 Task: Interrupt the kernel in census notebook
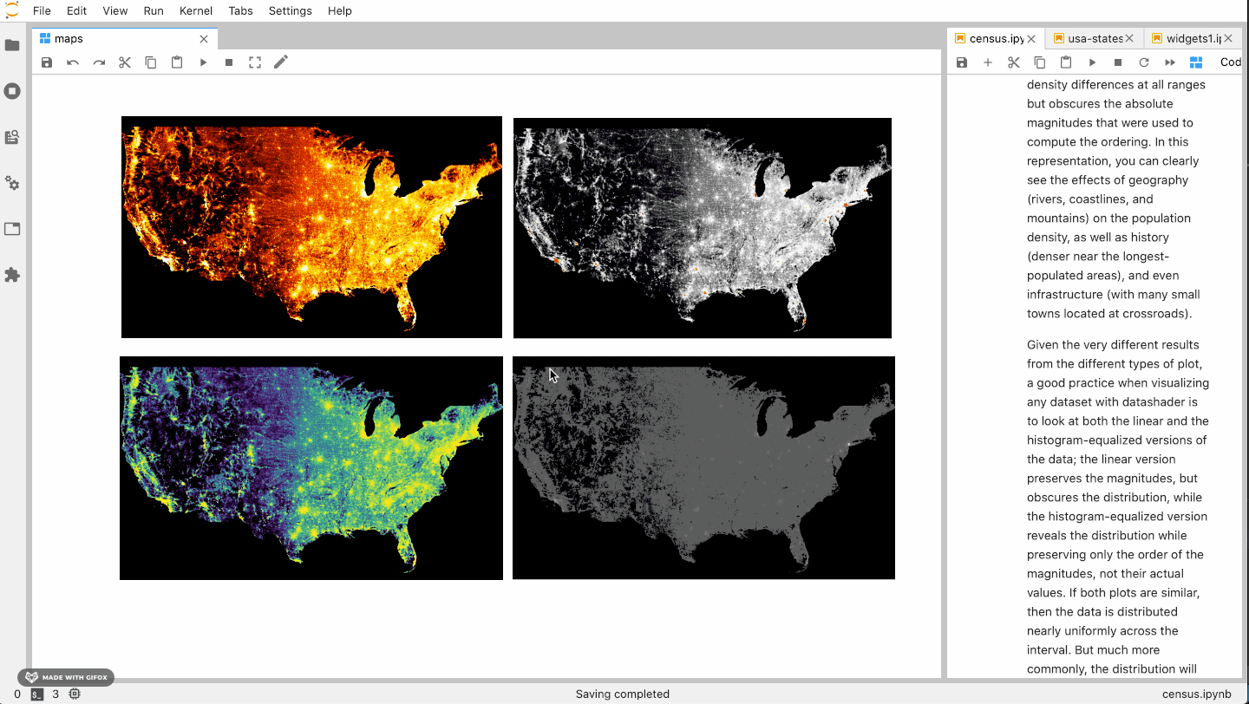[x=1118, y=62]
